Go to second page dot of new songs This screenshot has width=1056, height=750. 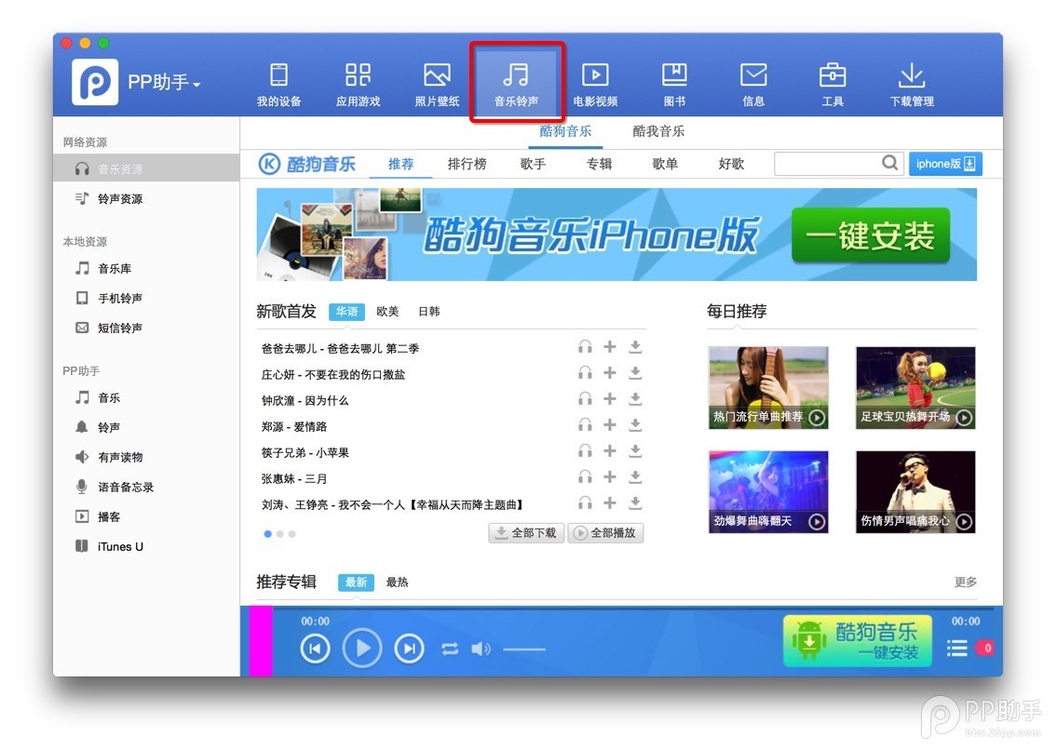click(279, 534)
